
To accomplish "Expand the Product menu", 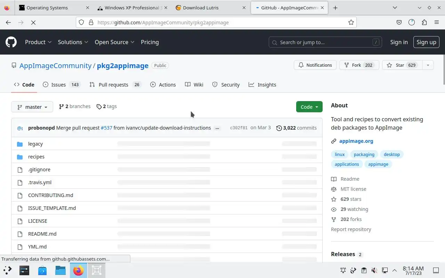I will (38, 42).
